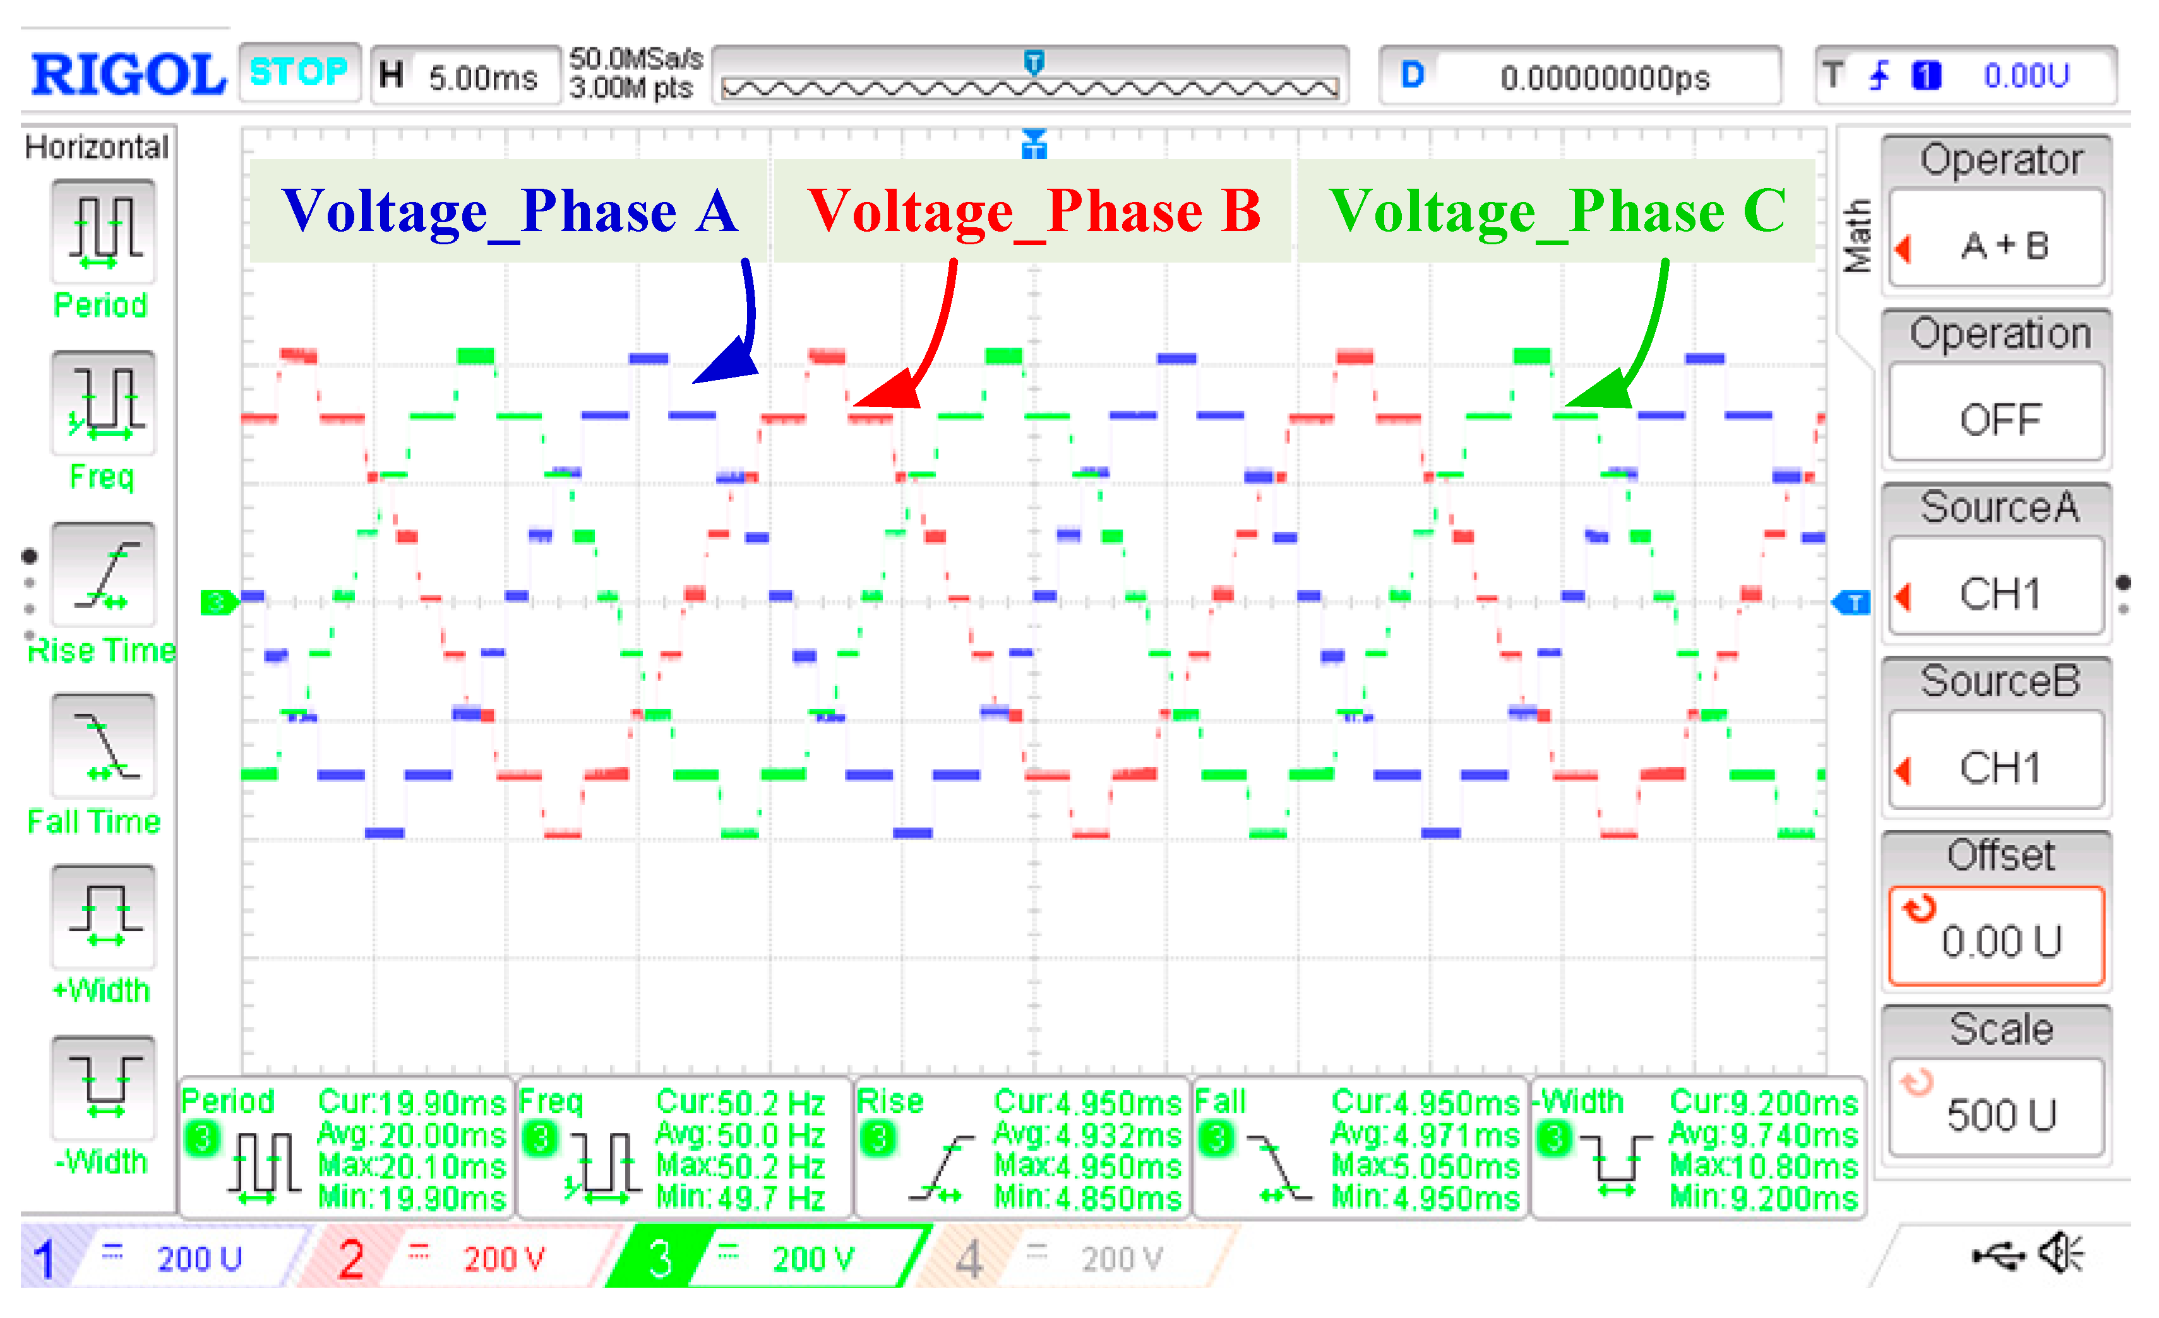Screen dimensions: 2159x1318
Task: Click the Period measurement result box
Action: [x=345, y=1148]
